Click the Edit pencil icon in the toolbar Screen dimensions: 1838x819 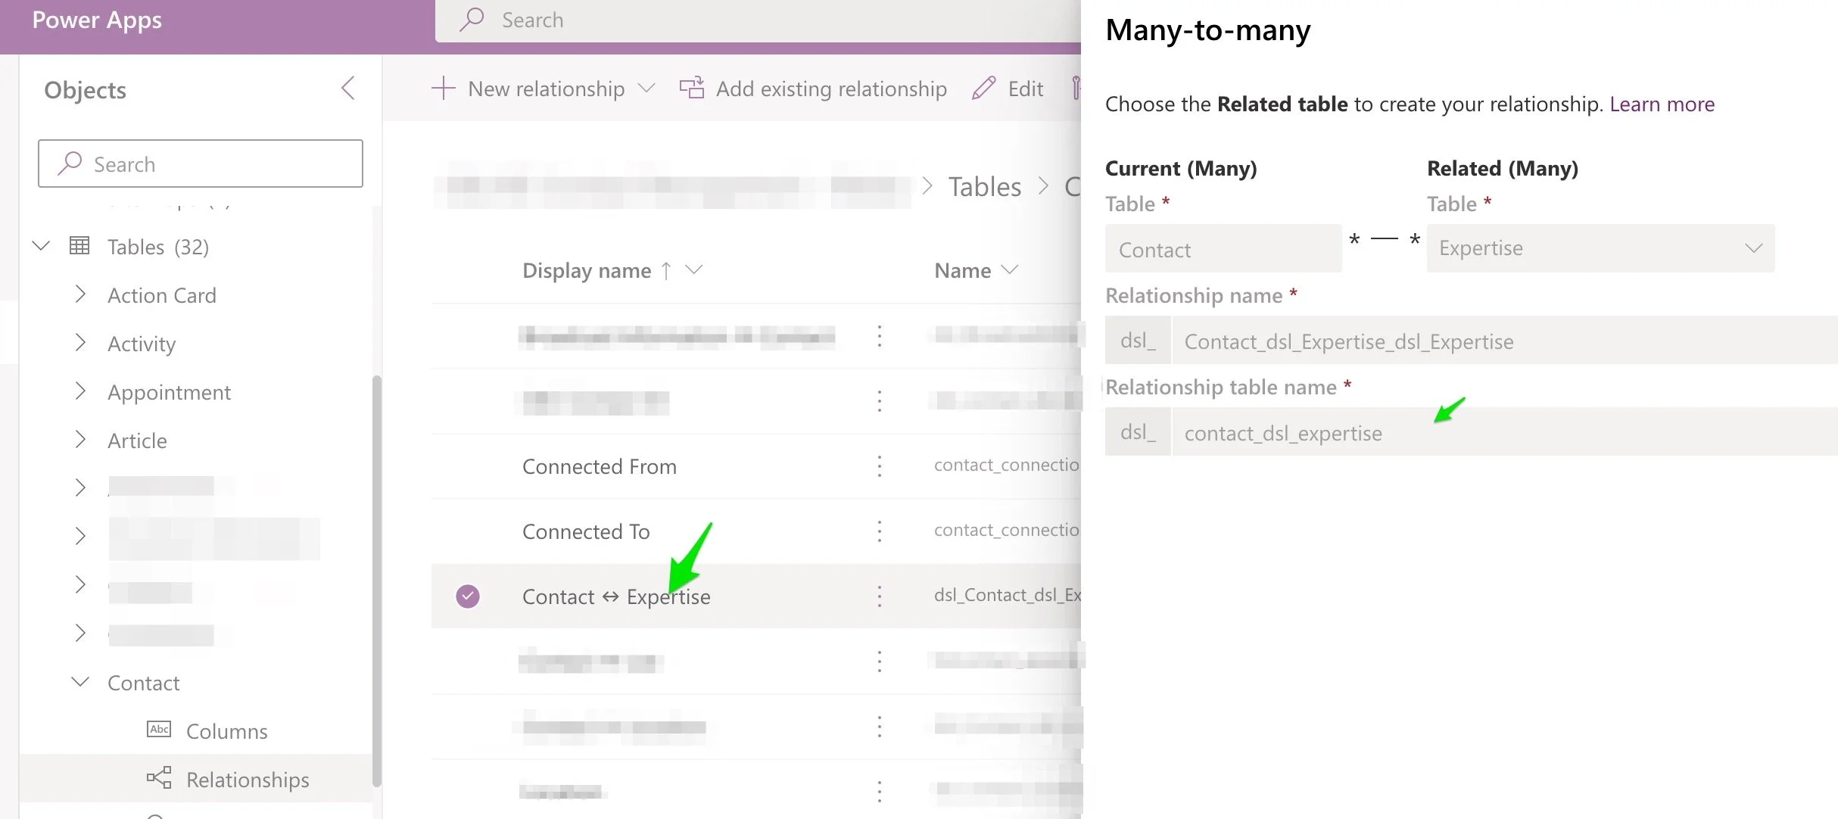tap(982, 88)
